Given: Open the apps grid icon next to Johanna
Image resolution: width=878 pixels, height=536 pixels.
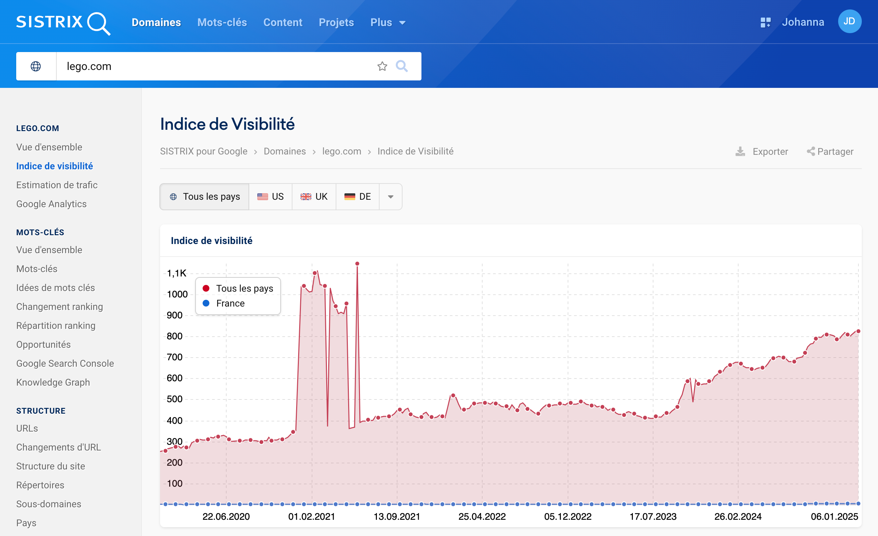Looking at the screenshot, I should [766, 22].
